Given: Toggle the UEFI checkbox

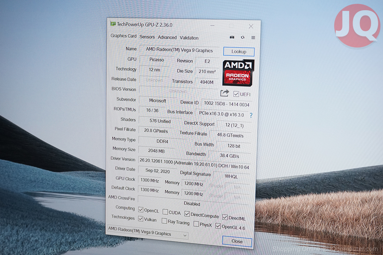Looking at the screenshot, I should [x=236, y=94].
